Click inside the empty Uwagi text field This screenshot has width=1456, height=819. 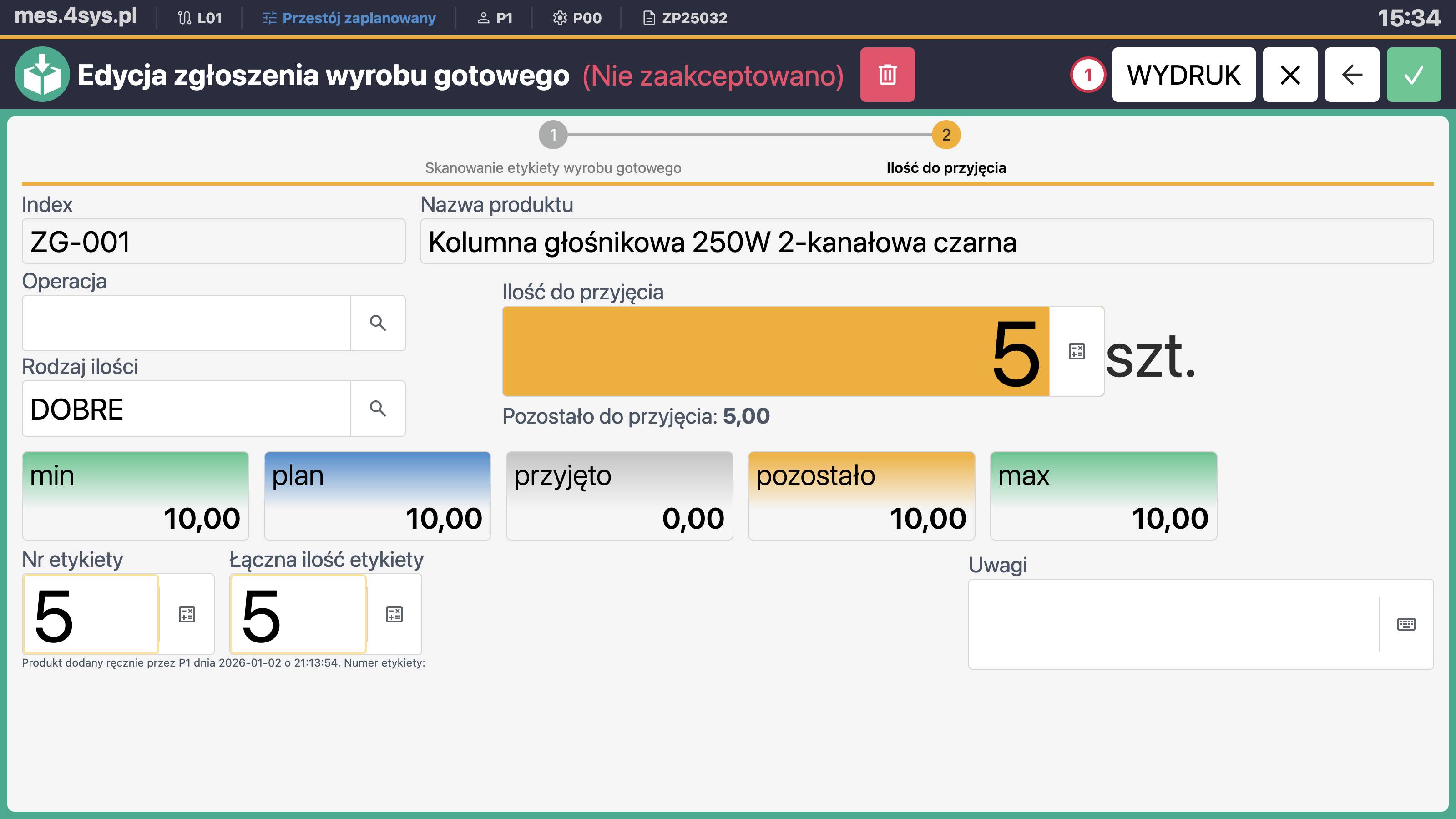(x=1164, y=624)
